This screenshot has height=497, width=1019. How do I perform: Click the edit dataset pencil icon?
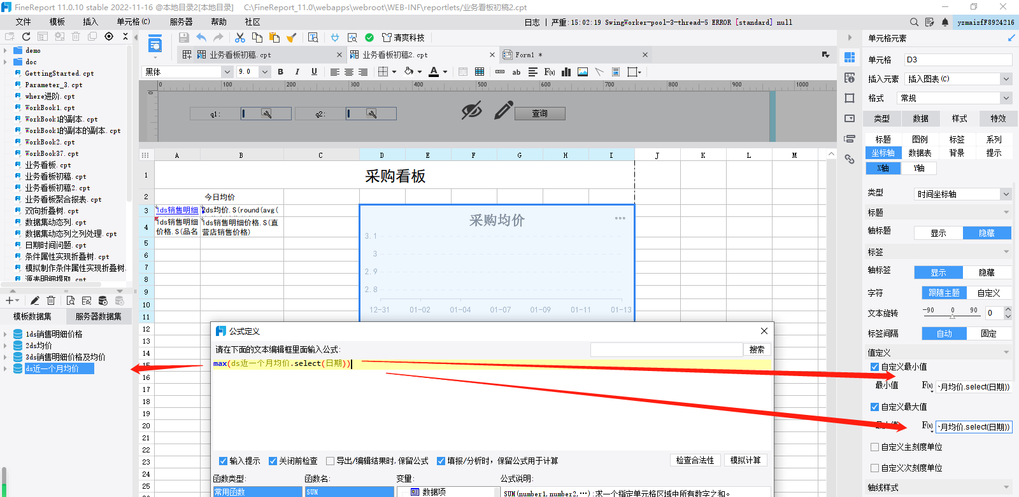35,300
